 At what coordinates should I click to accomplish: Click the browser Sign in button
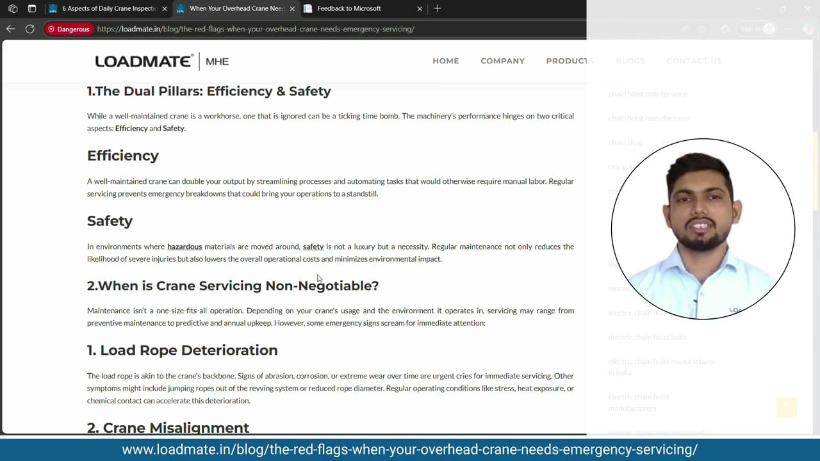tap(758, 29)
